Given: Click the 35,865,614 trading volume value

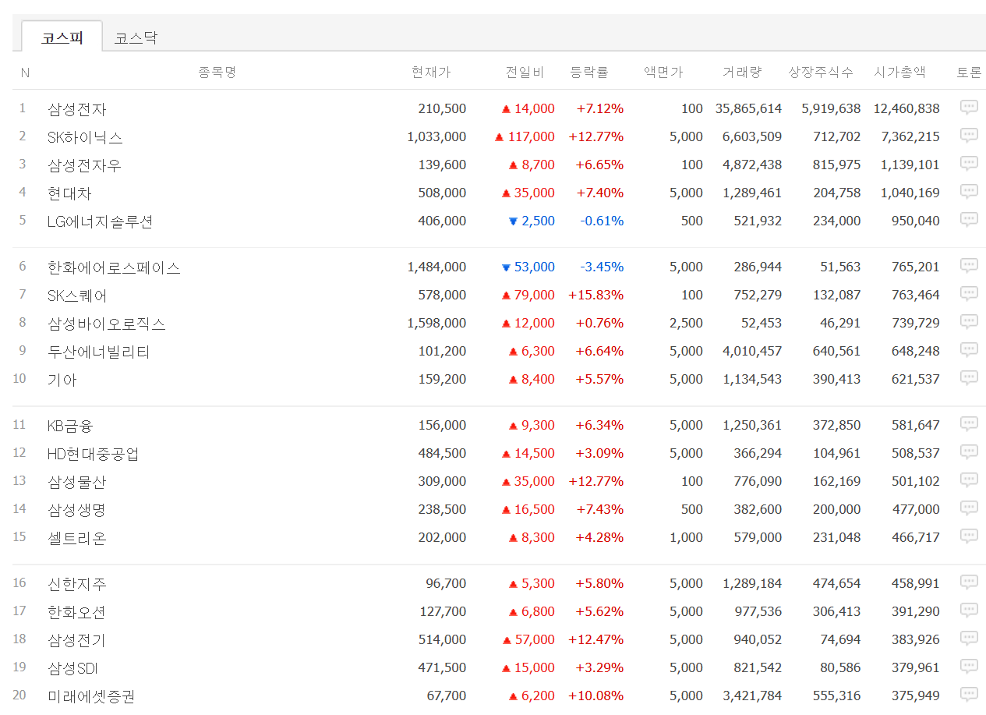Looking at the screenshot, I should tap(748, 108).
